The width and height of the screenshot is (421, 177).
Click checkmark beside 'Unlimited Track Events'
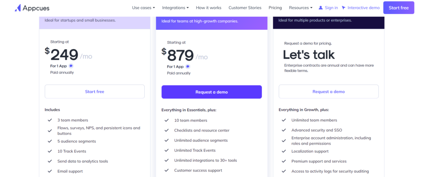click(x=167, y=150)
